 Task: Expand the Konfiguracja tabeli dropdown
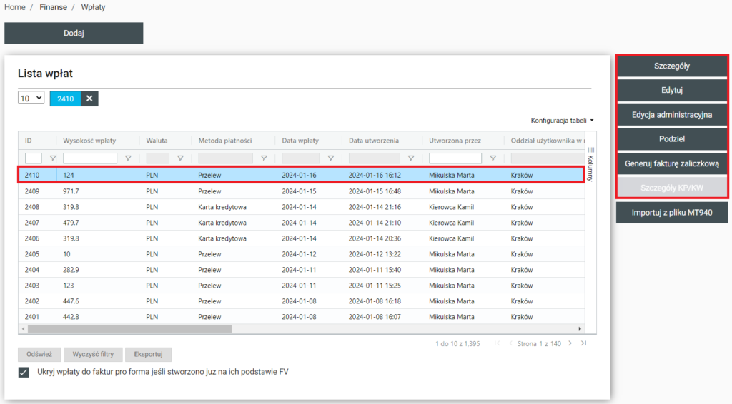(x=562, y=121)
